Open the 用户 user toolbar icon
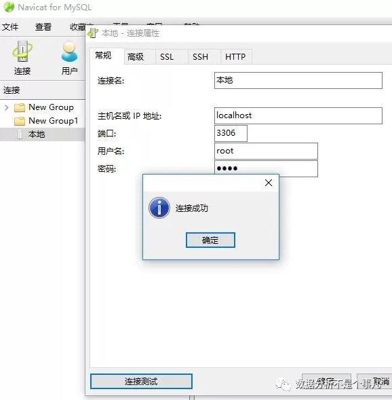The width and height of the screenshot is (392, 400). 69,58
